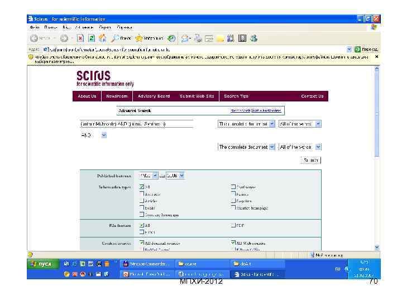Viewport: 402px width, 301px height.
Task: Toggle the Articles checkbox
Action: point(142,201)
